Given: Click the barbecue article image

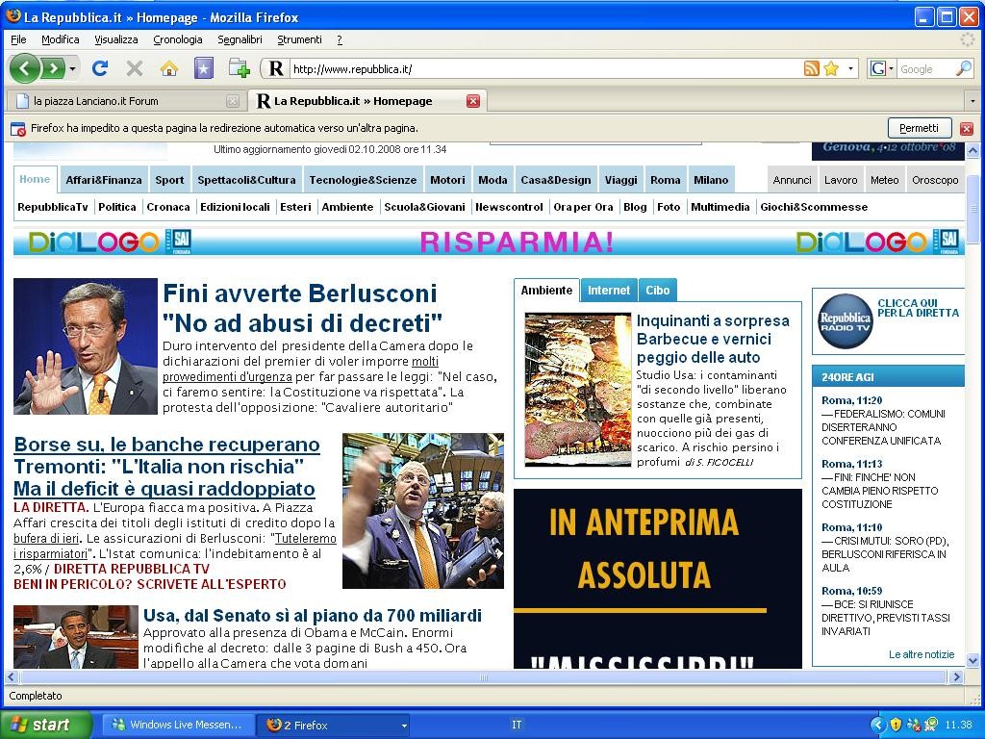Looking at the screenshot, I should (578, 390).
